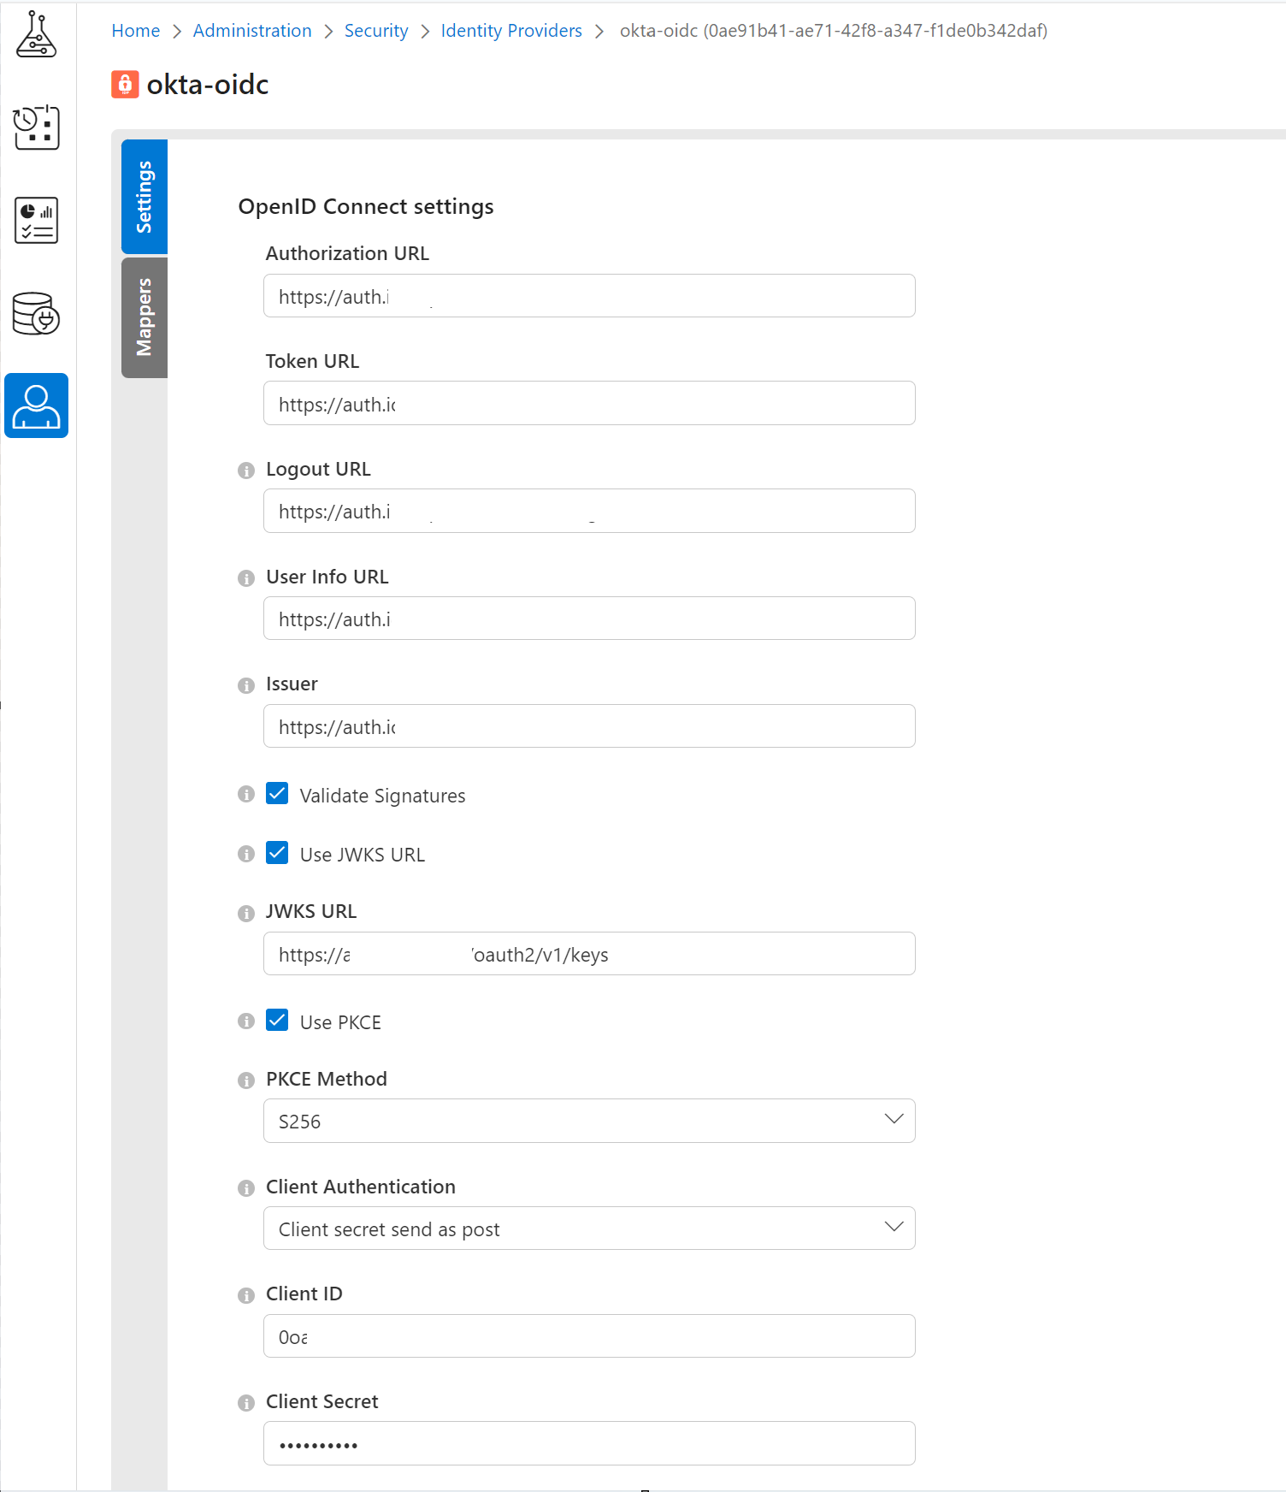Click into the Authorization URL field

pos(589,296)
